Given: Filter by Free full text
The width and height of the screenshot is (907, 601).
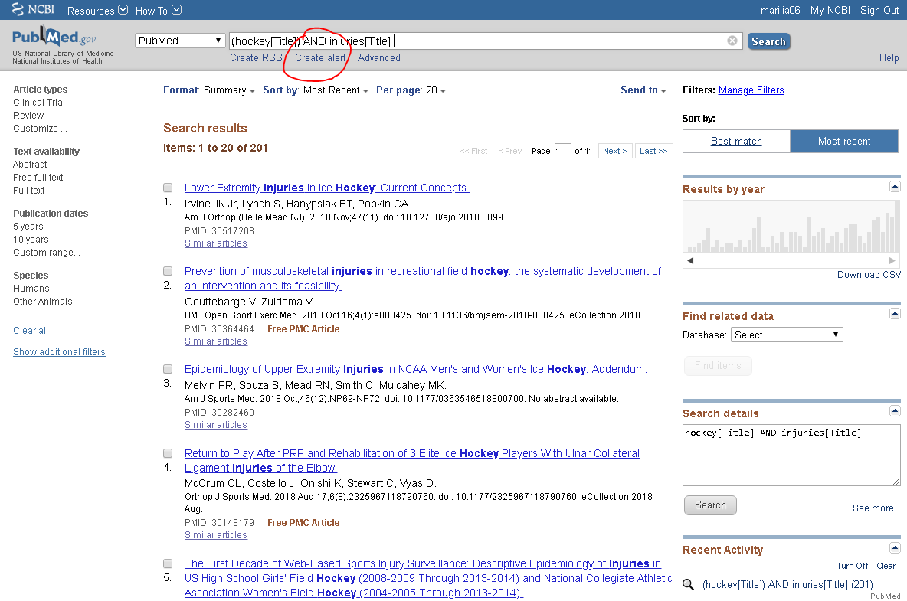Looking at the screenshot, I should click(x=38, y=178).
